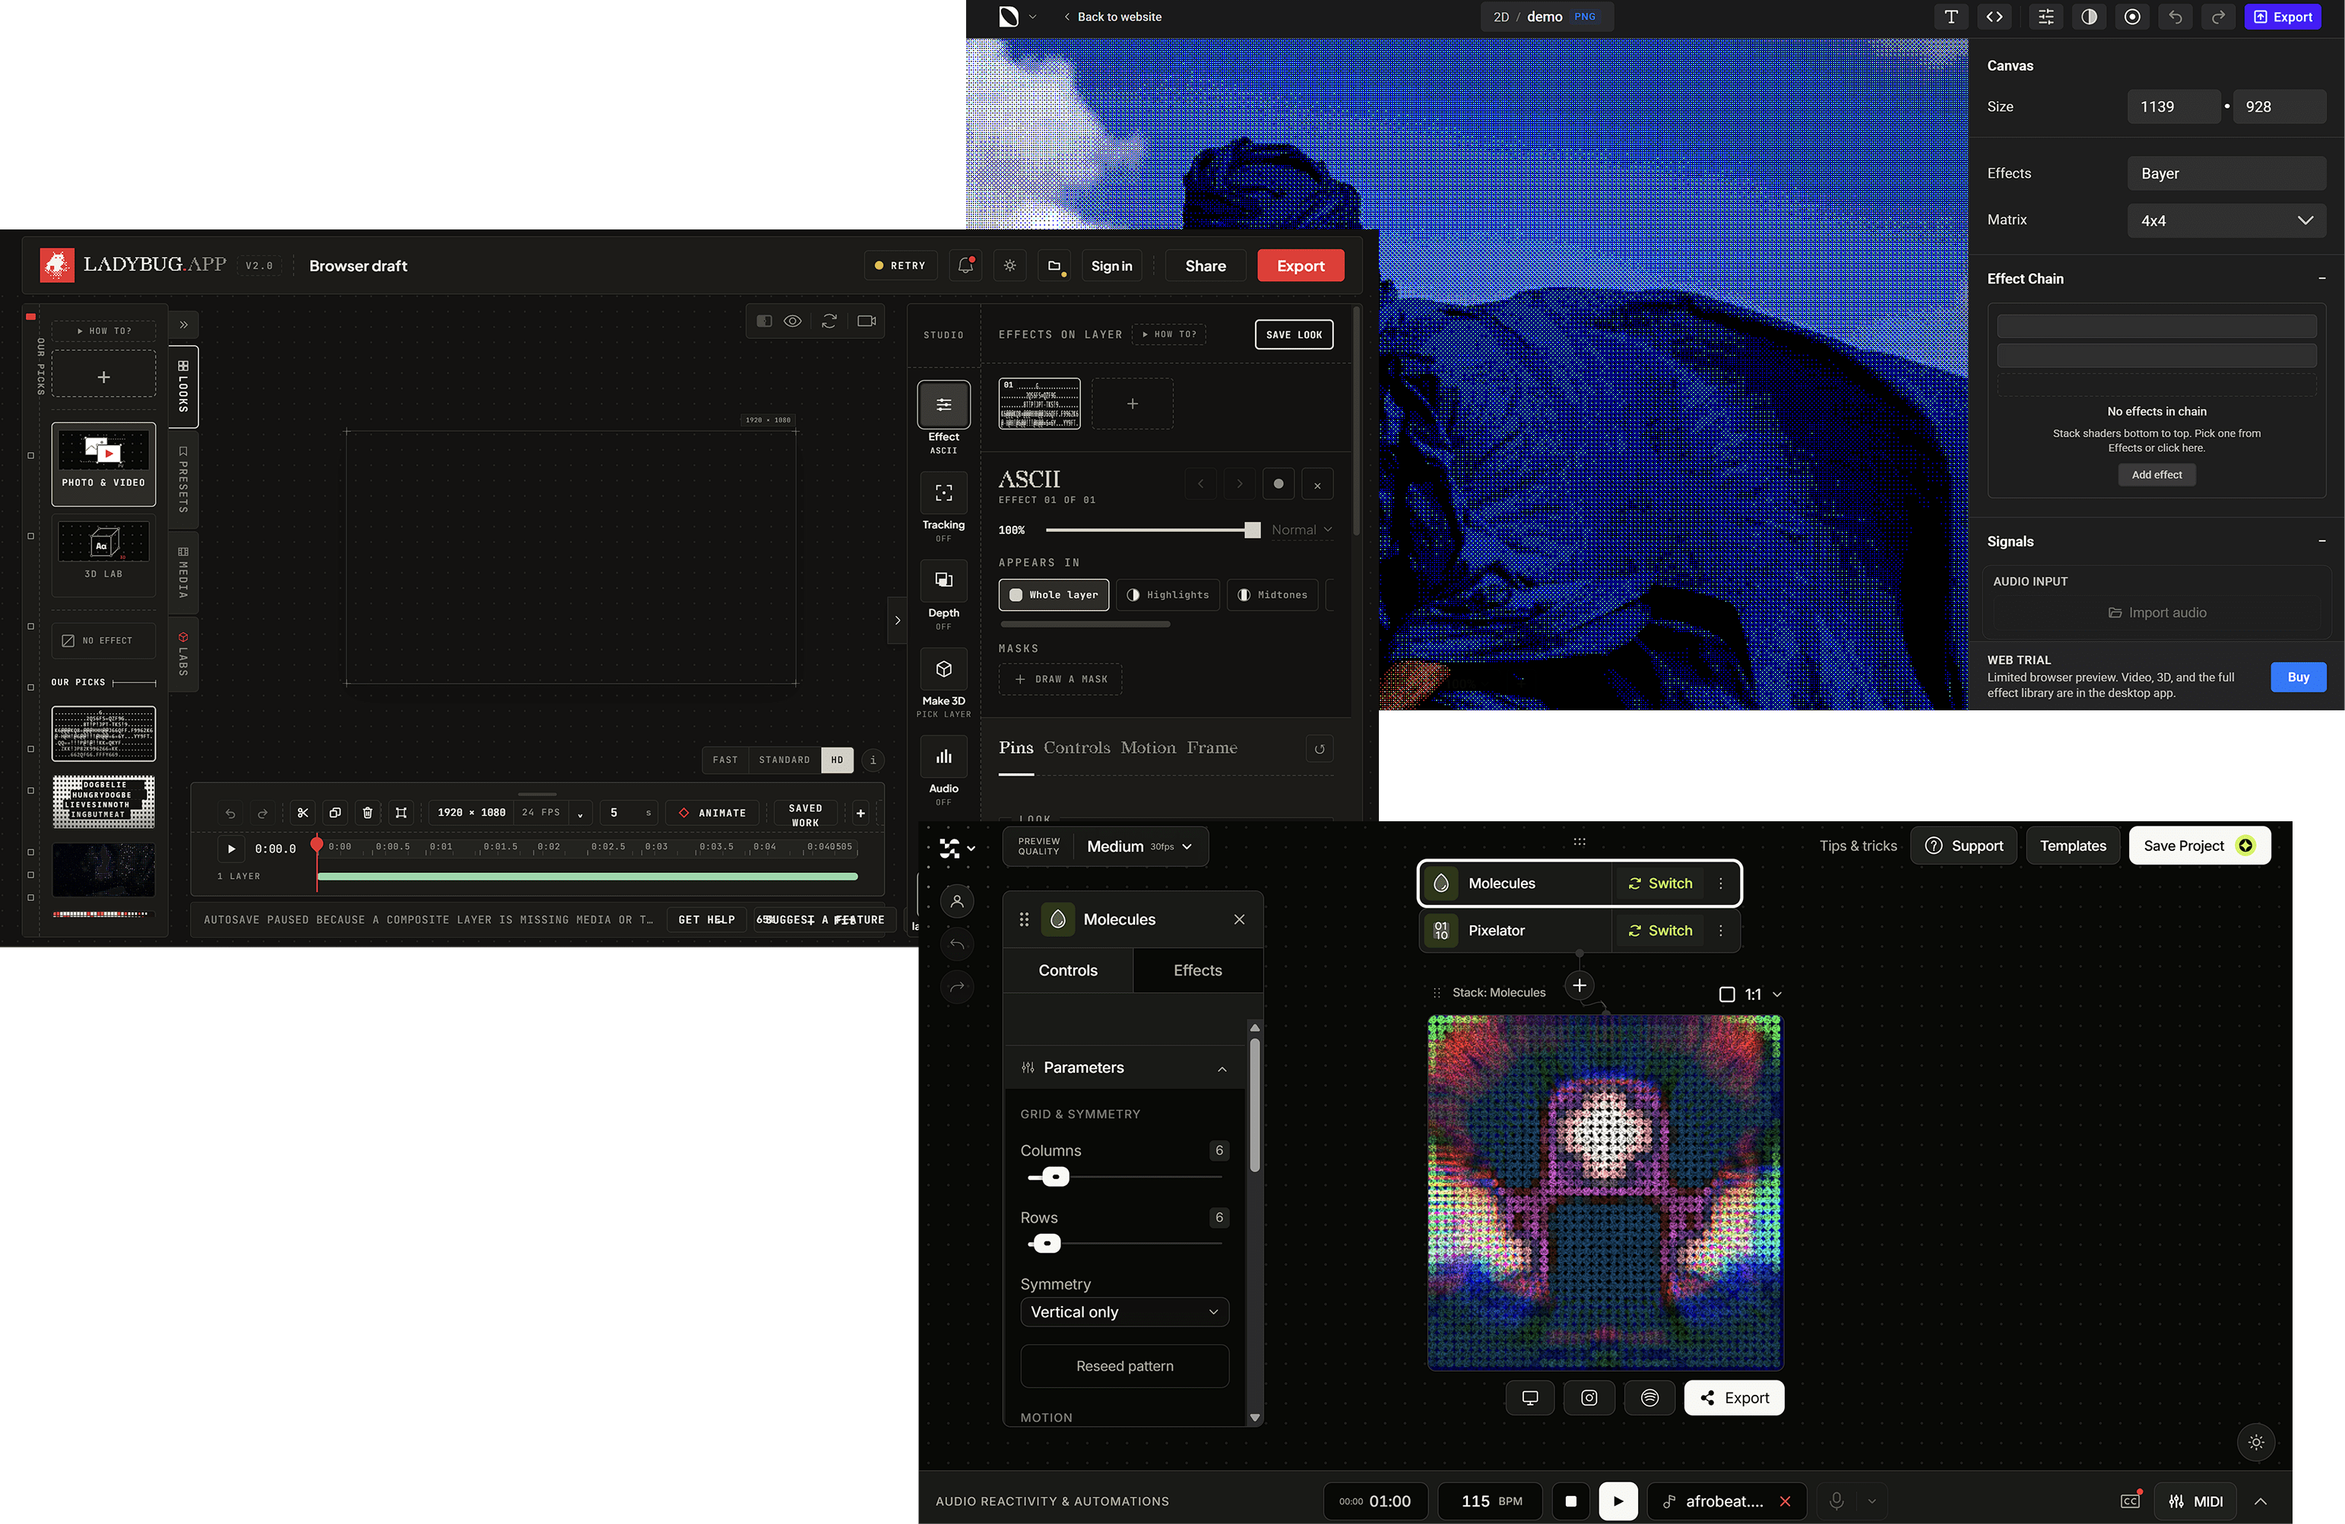The height and width of the screenshot is (1524, 2345).
Task: Open the Motion tab in Ladybug
Action: point(1148,748)
